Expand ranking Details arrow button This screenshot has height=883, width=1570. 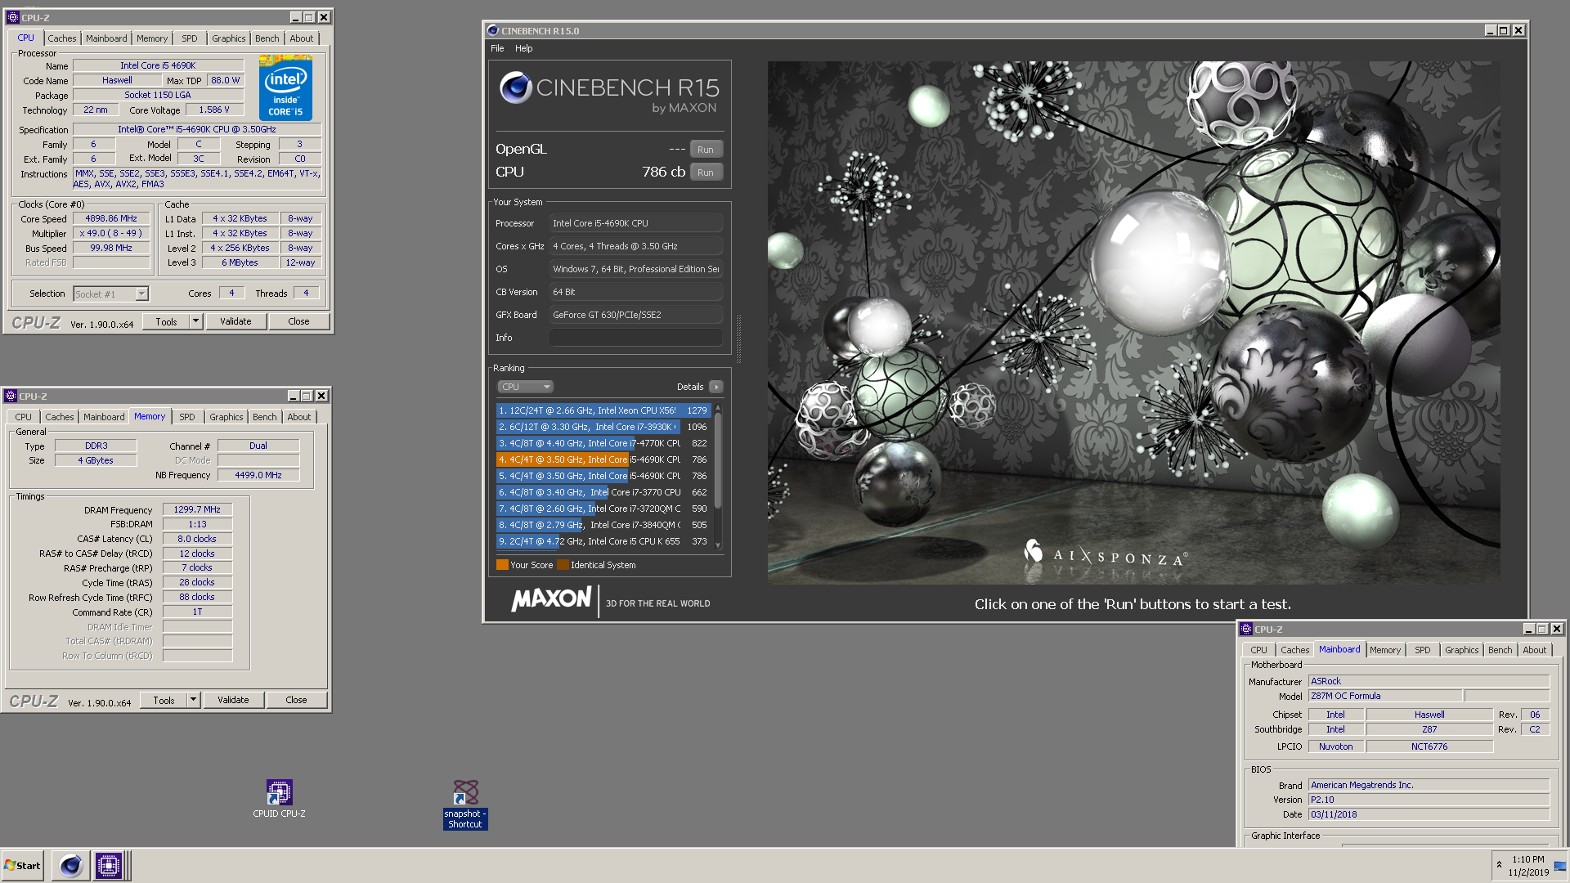click(x=716, y=387)
